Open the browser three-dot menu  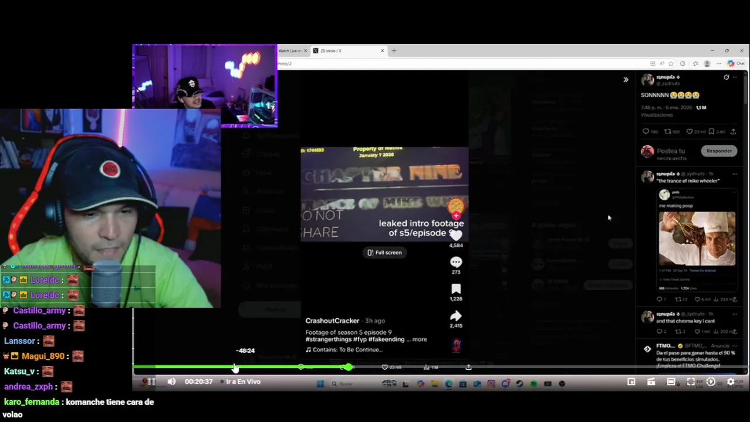click(718, 63)
